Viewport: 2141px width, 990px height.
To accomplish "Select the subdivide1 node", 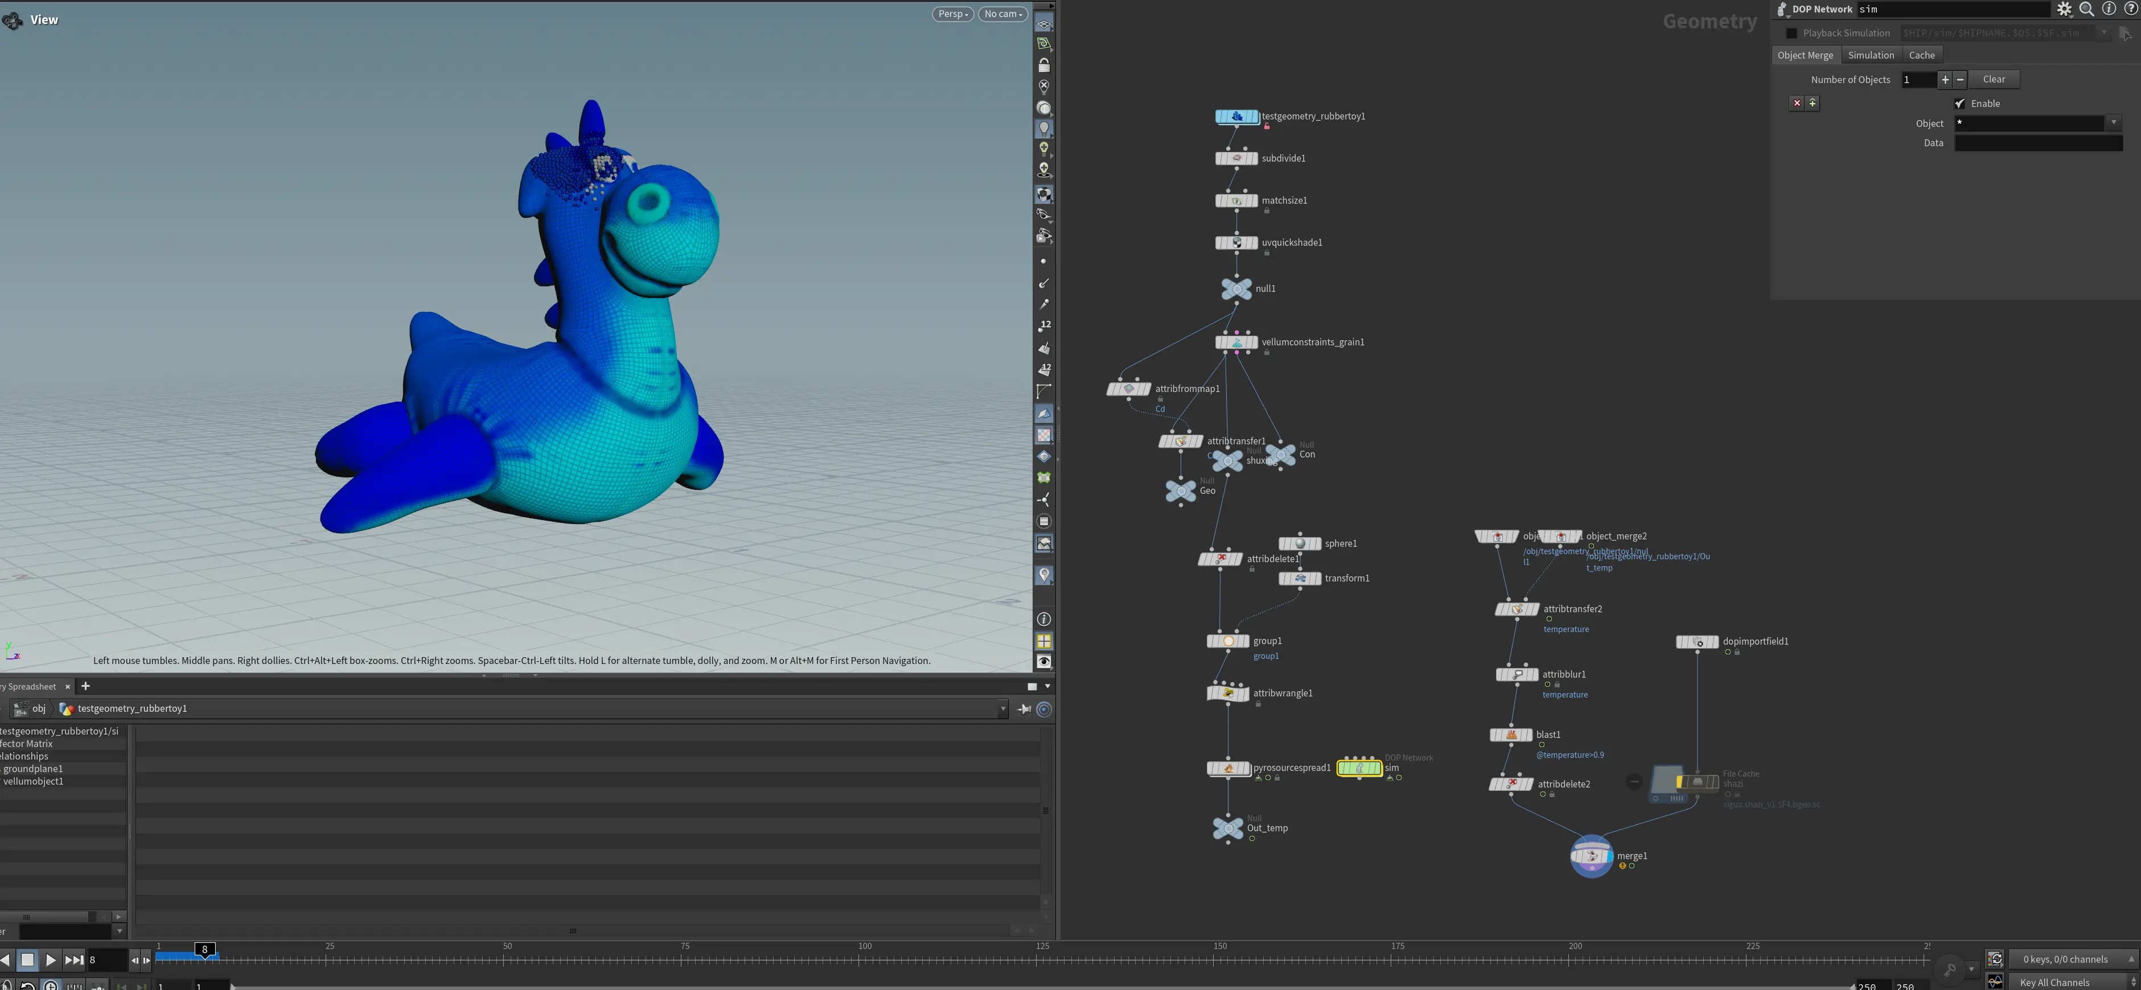I will click(x=1237, y=159).
